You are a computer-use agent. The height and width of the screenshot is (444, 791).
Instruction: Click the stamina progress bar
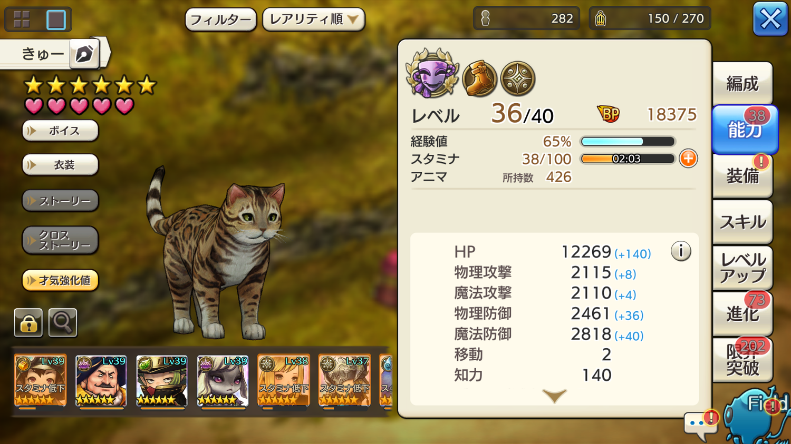(628, 159)
